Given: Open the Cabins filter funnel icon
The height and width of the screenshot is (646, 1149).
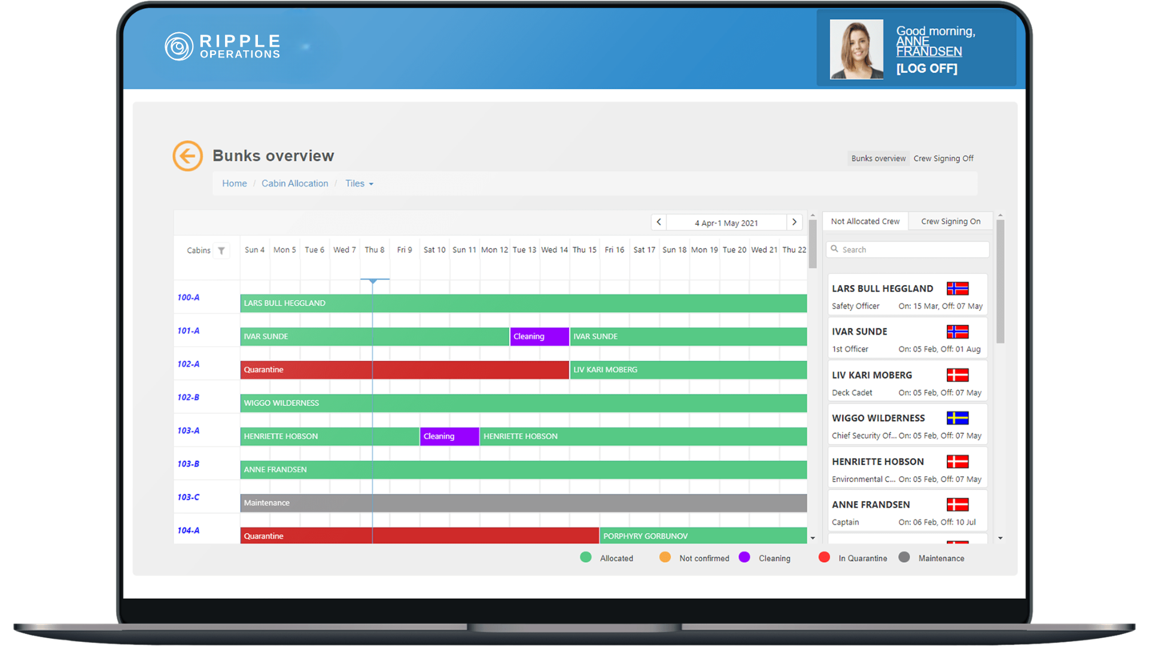Looking at the screenshot, I should pyautogui.click(x=221, y=251).
